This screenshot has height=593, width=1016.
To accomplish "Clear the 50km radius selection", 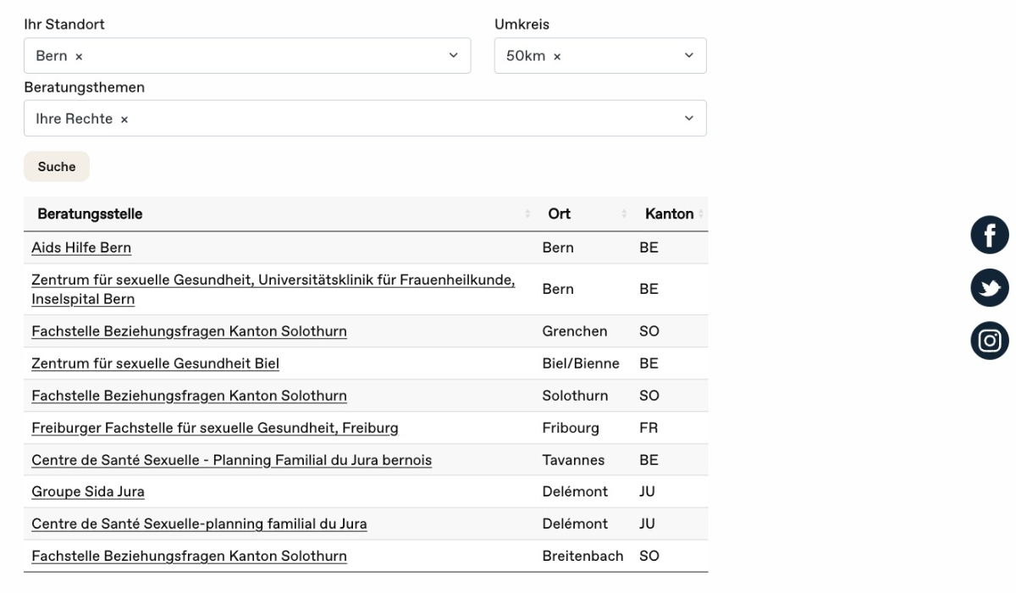I will pos(557,57).
